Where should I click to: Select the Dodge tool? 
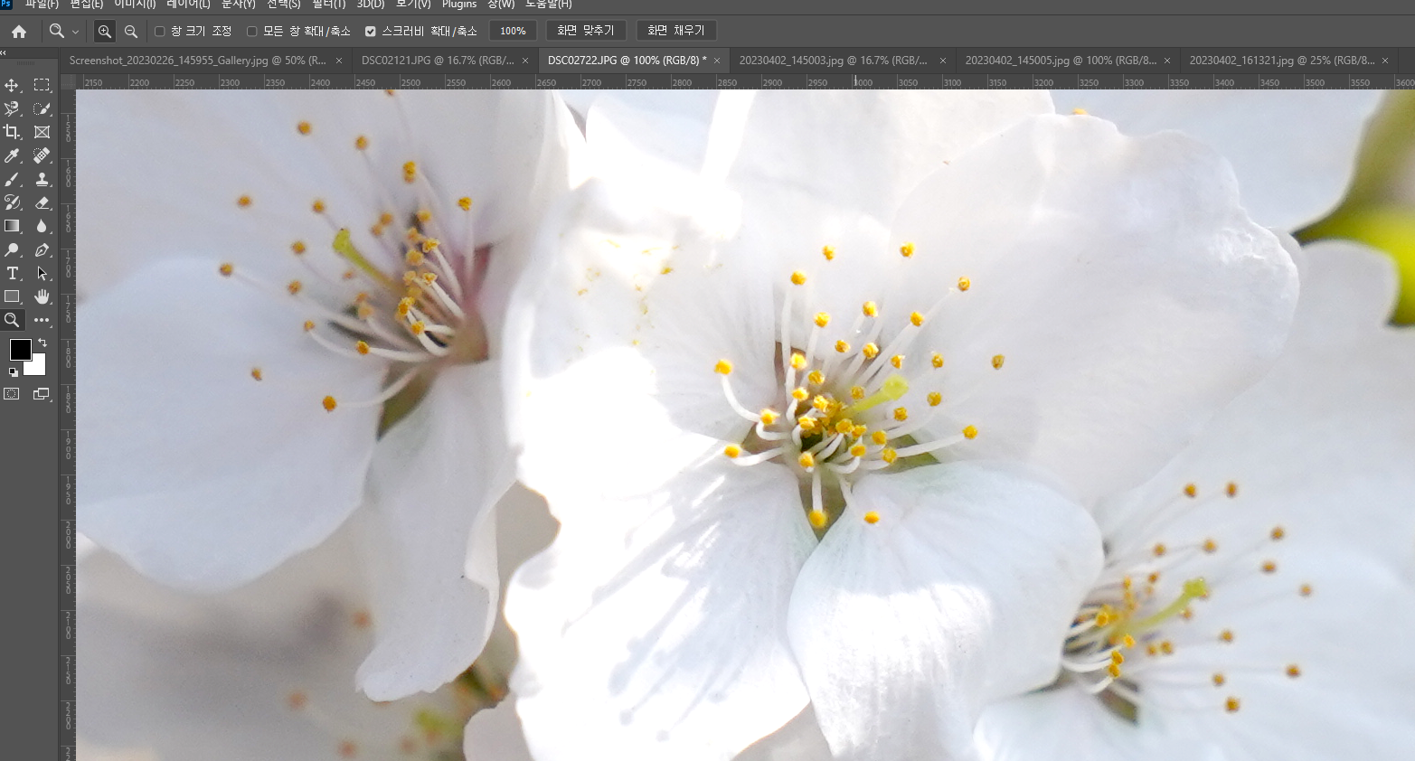click(x=12, y=249)
